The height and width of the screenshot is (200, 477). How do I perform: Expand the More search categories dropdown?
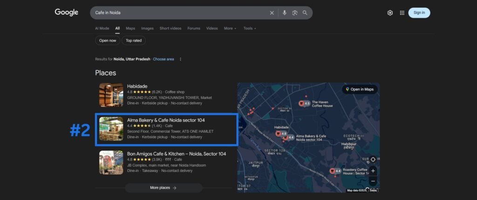coord(230,28)
